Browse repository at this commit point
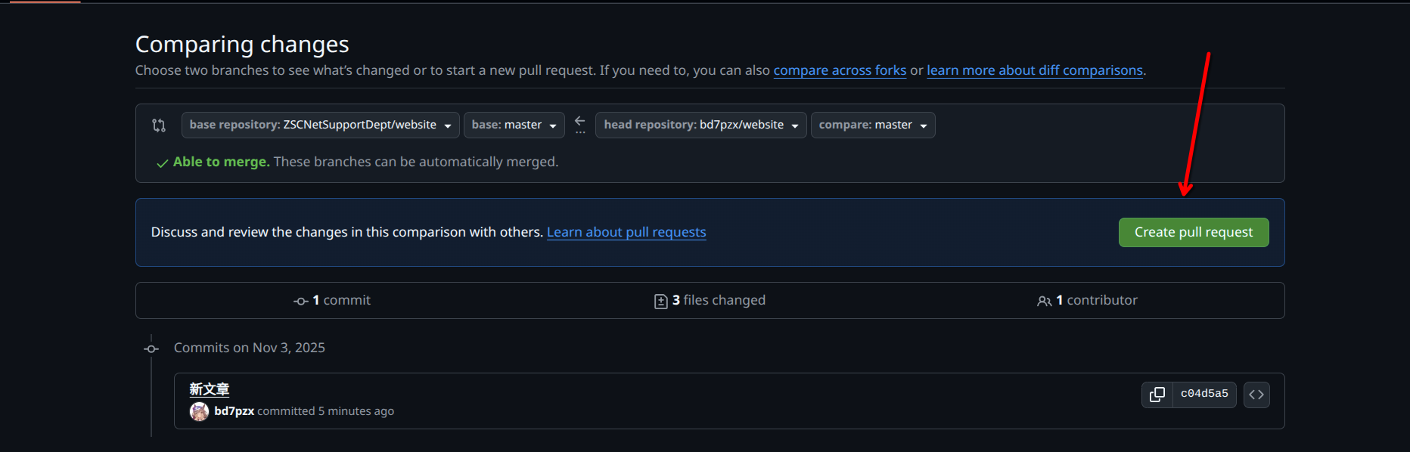 coord(1256,395)
